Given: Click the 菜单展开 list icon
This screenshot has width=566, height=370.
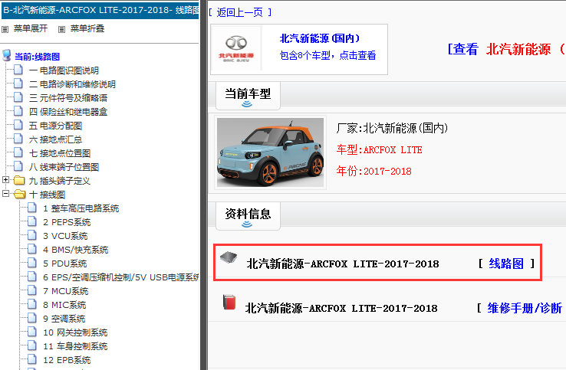Looking at the screenshot, I should coord(5,29).
